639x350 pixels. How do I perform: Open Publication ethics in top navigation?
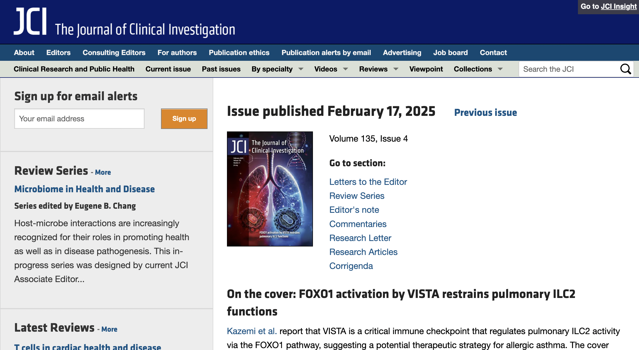pos(239,53)
